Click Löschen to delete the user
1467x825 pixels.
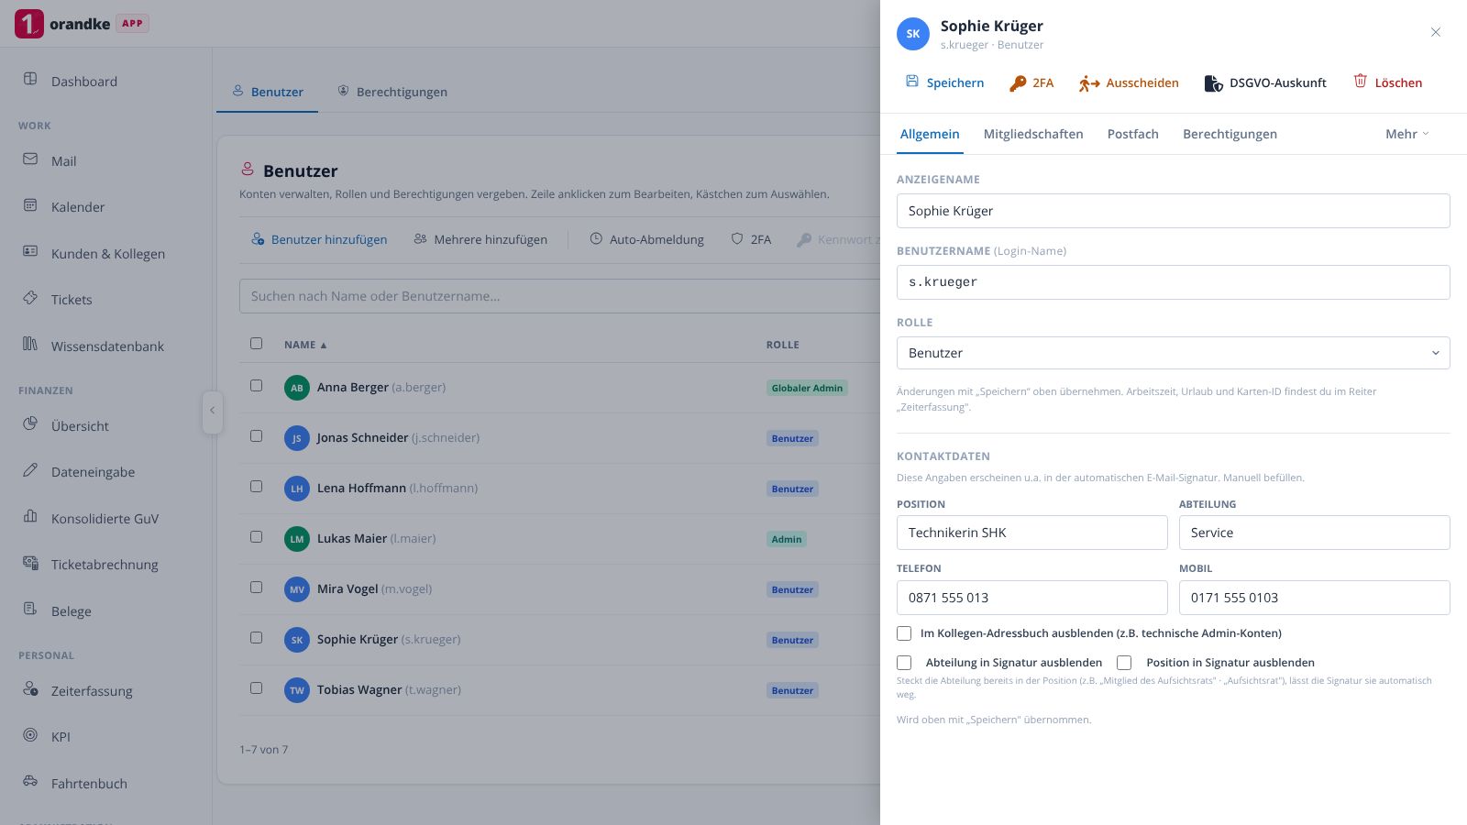click(1388, 82)
